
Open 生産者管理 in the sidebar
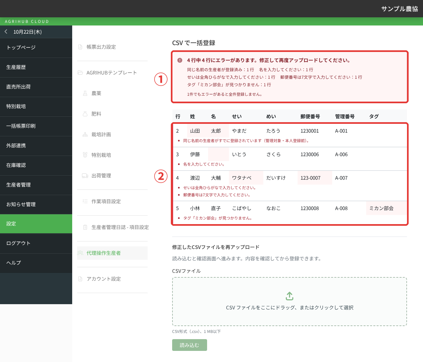pyautogui.click(x=36, y=185)
